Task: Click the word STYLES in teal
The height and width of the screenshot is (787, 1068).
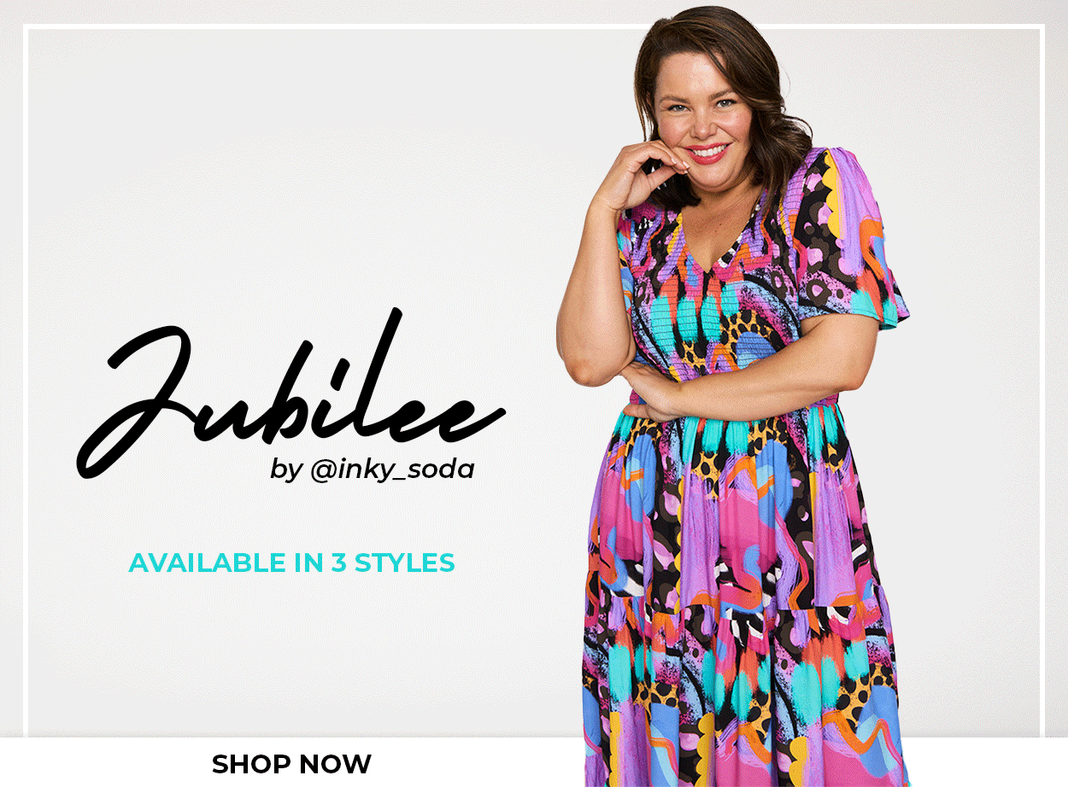Action: [404, 563]
